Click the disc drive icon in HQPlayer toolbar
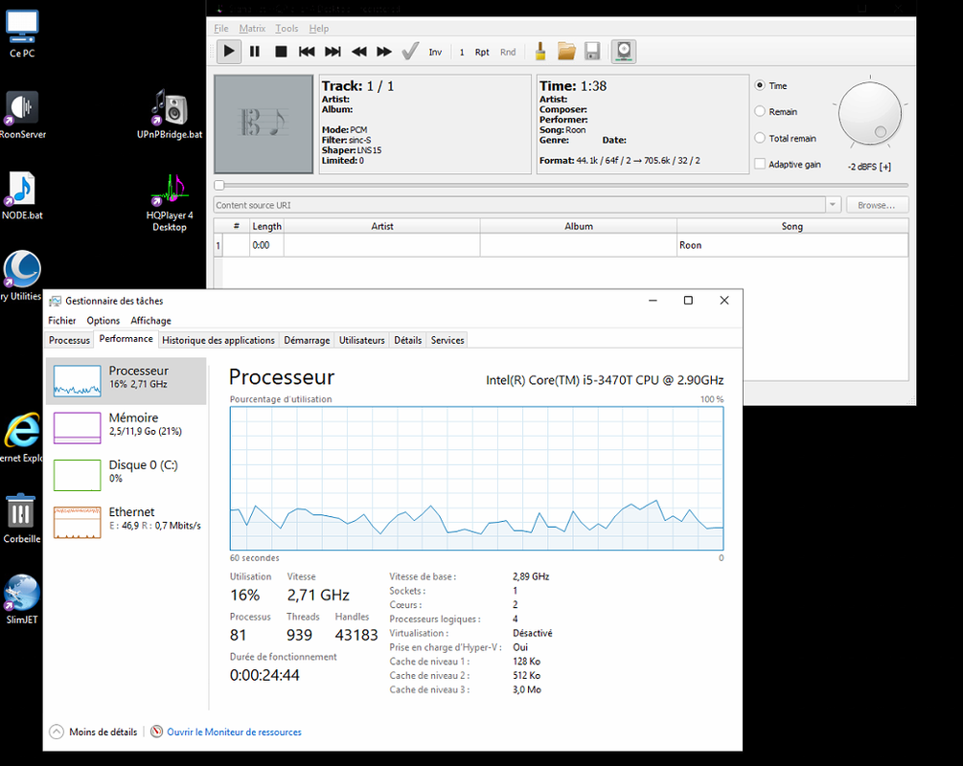This screenshot has width=963, height=766. coord(624,52)
